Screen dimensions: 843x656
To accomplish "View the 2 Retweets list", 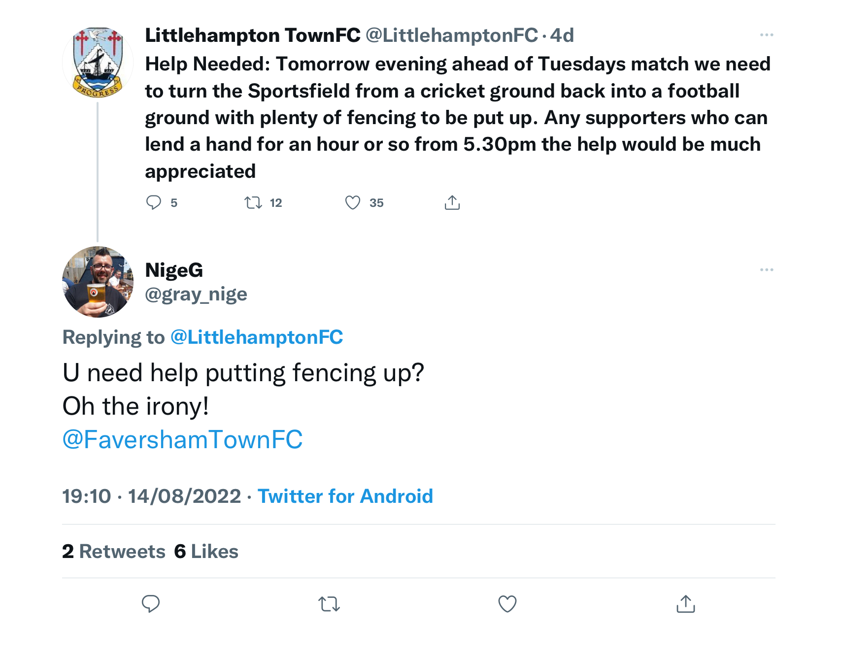I will click(x=114, y=552).
